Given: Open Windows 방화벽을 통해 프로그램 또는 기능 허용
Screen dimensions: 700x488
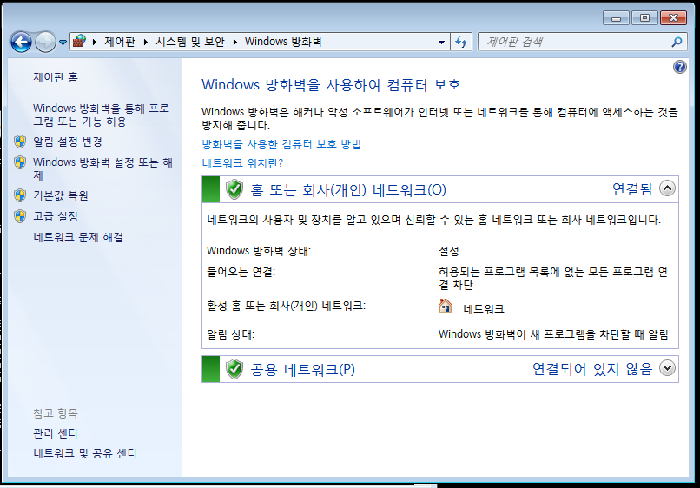Looking at the screenshot, I should coord(101,115).
